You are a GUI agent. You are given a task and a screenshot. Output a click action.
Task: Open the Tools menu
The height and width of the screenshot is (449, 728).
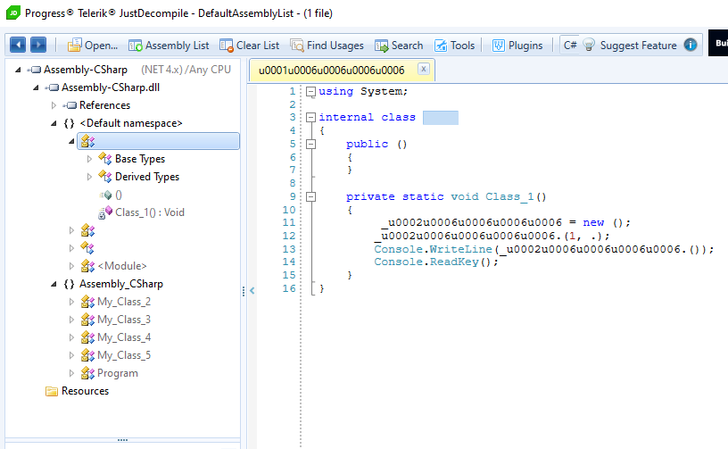[x=454, y=46]
